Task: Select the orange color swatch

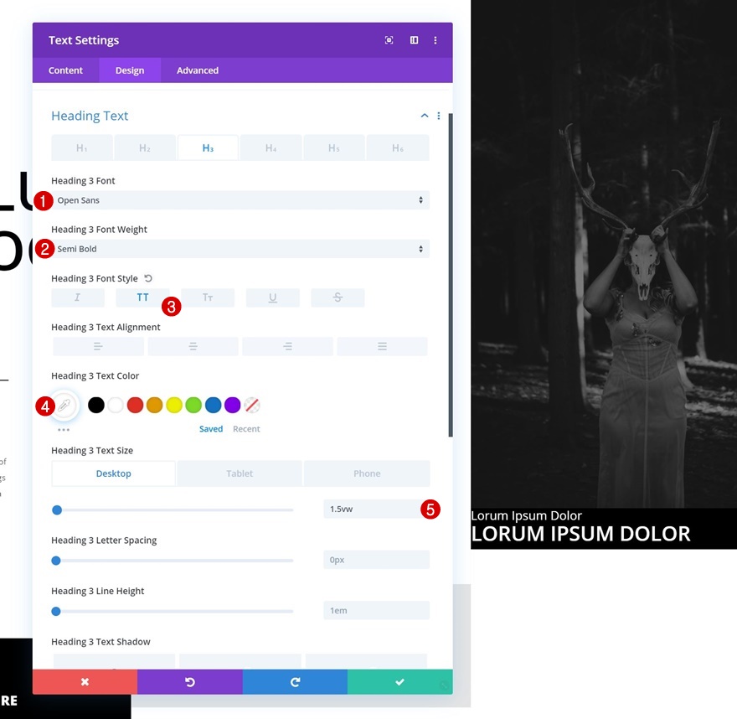Action: tap(154, 405)
